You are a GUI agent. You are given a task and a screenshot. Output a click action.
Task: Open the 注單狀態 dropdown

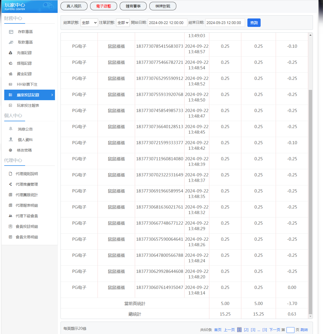(123, 23)
